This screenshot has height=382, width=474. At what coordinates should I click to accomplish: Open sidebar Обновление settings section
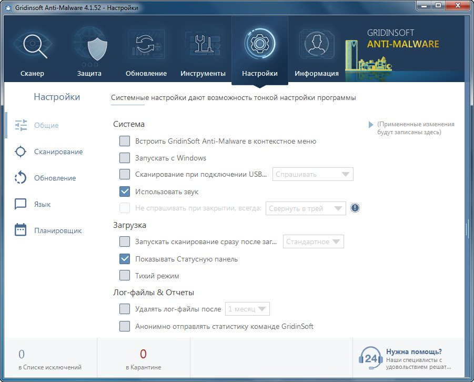coord(55,178)
